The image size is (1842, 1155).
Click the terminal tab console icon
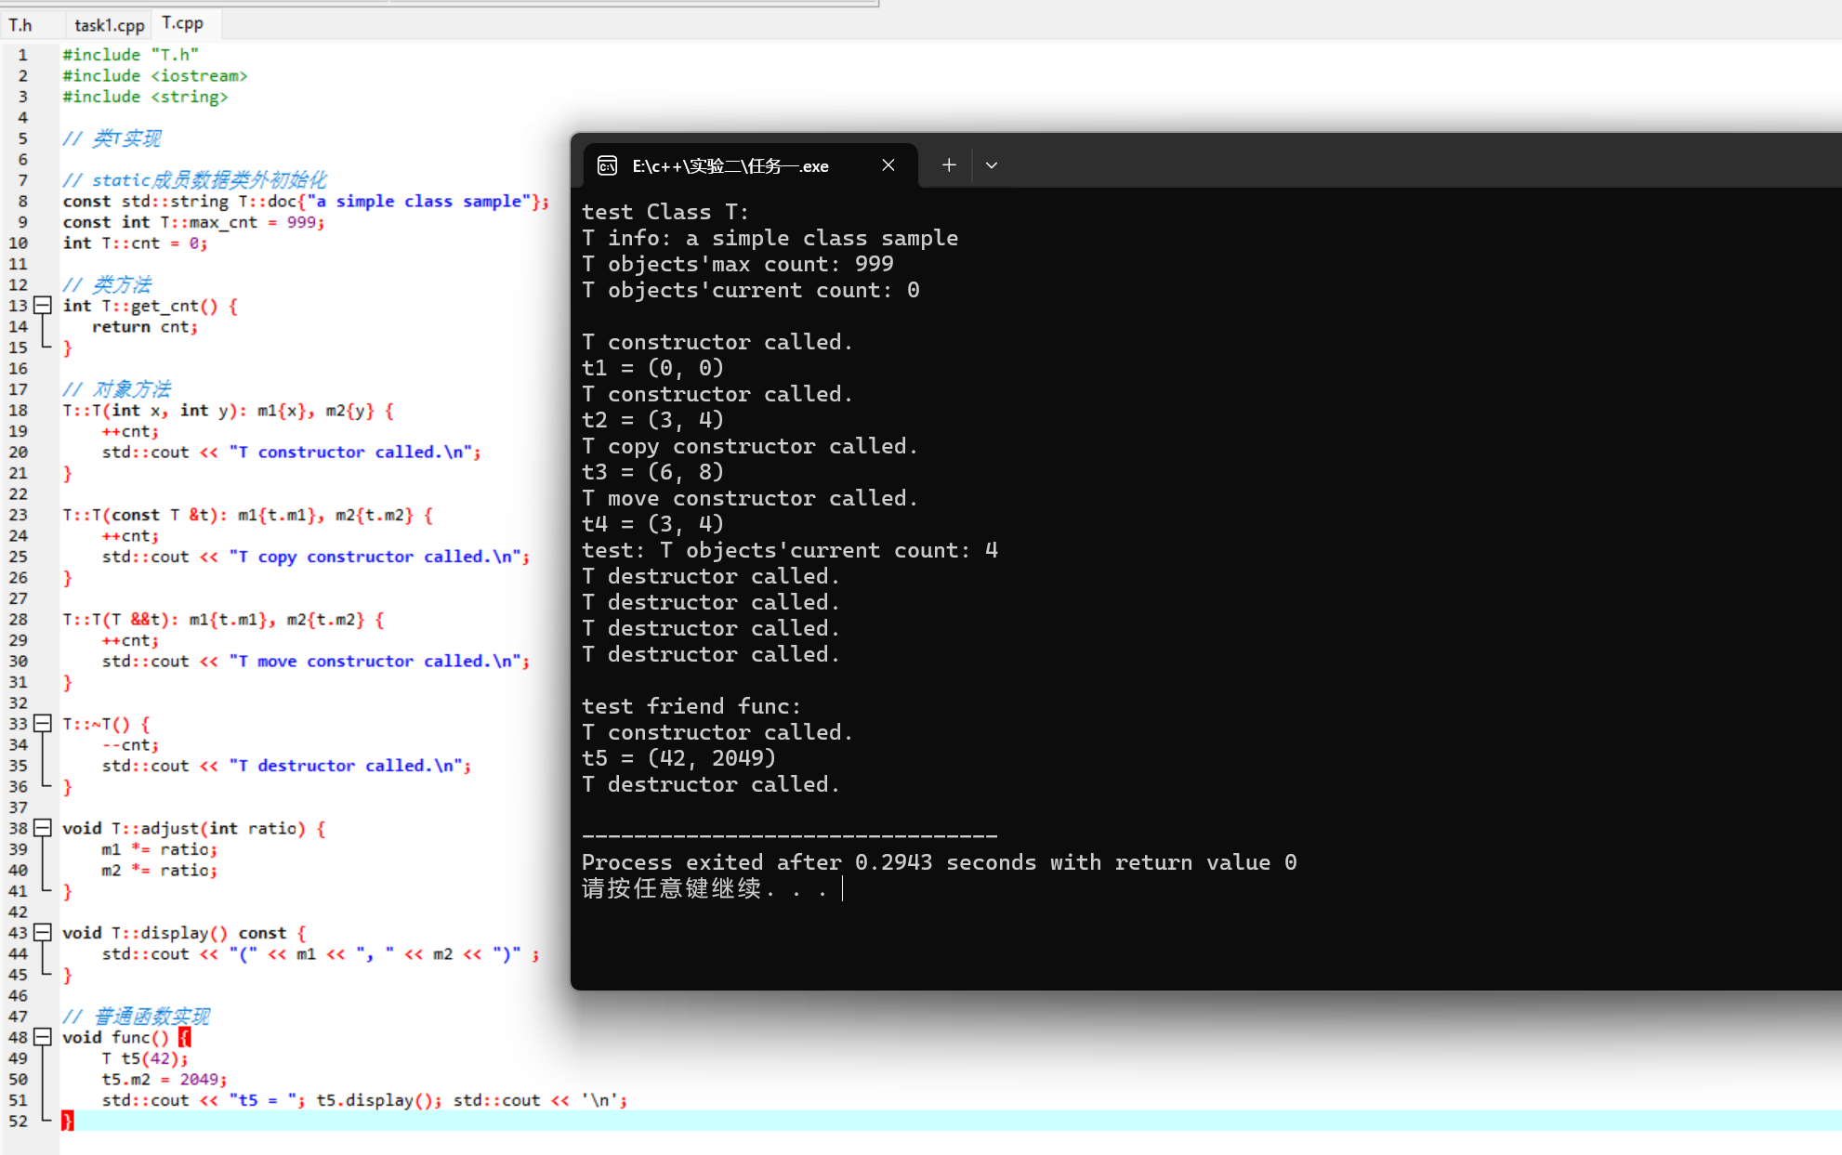[607, 165]
